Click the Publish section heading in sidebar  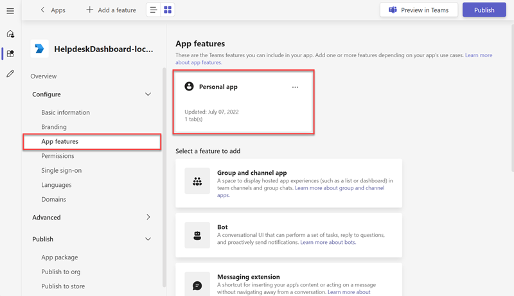pos(42,239)
